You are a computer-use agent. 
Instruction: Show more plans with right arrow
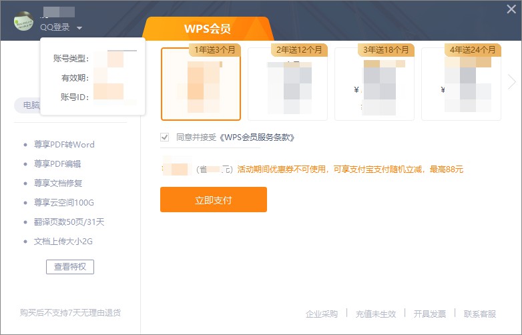(512, 82)
